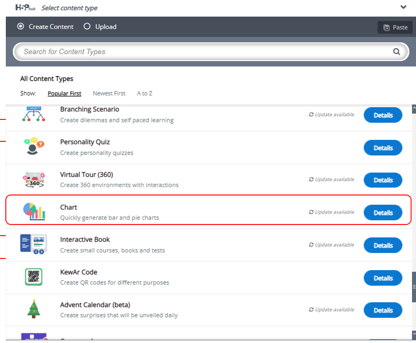Click the Branching Scenario content type icon
The width and height of the screenshot is (416, 343).
[x=34, y=114]
